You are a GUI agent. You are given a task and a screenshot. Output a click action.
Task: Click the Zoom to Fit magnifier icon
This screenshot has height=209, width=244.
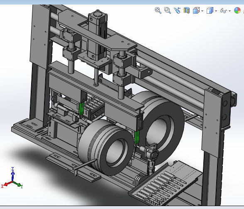pos(158,10)
